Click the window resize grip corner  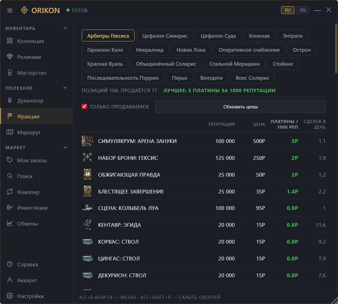(x=334, y=300)
